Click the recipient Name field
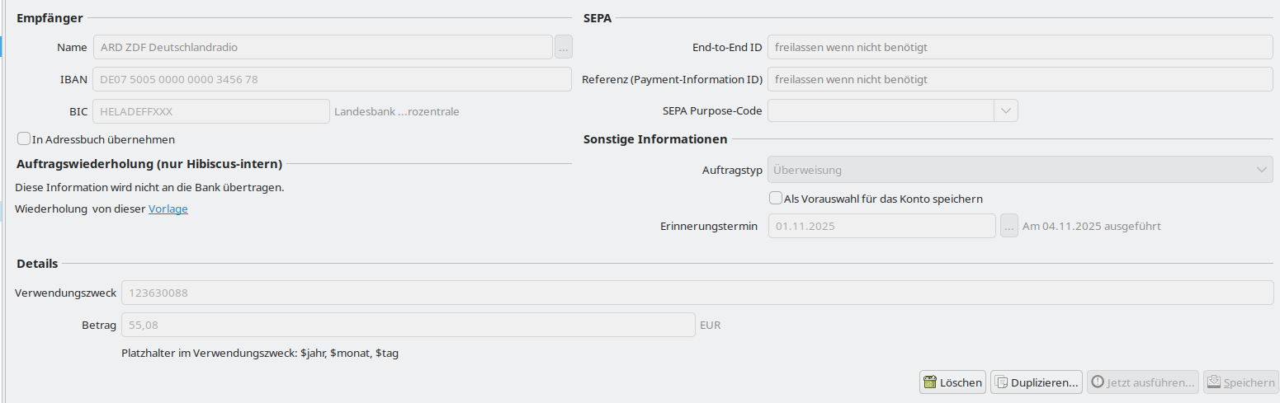The width and height of the screenshot is (1280, 403). (322, 48)
